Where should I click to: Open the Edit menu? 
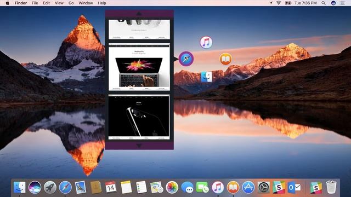46,3
